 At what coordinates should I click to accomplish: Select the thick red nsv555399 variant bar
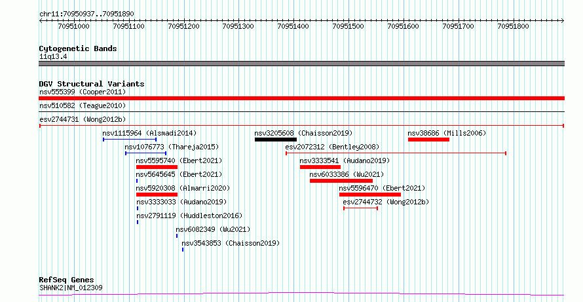pyautogui.click(x=301, y=98)
